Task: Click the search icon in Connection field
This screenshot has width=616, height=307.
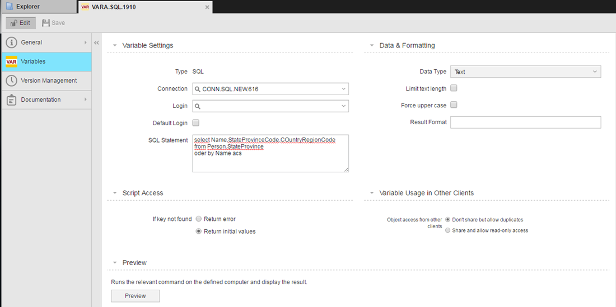Action: (x=198, y=89)
